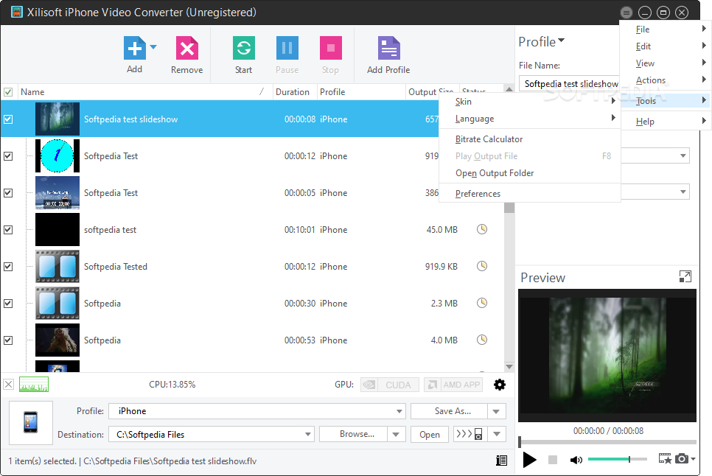Viewport: 712px width, 476px height.
Task: Click the clip effects icon in preview
Action: tap(665, 459)
